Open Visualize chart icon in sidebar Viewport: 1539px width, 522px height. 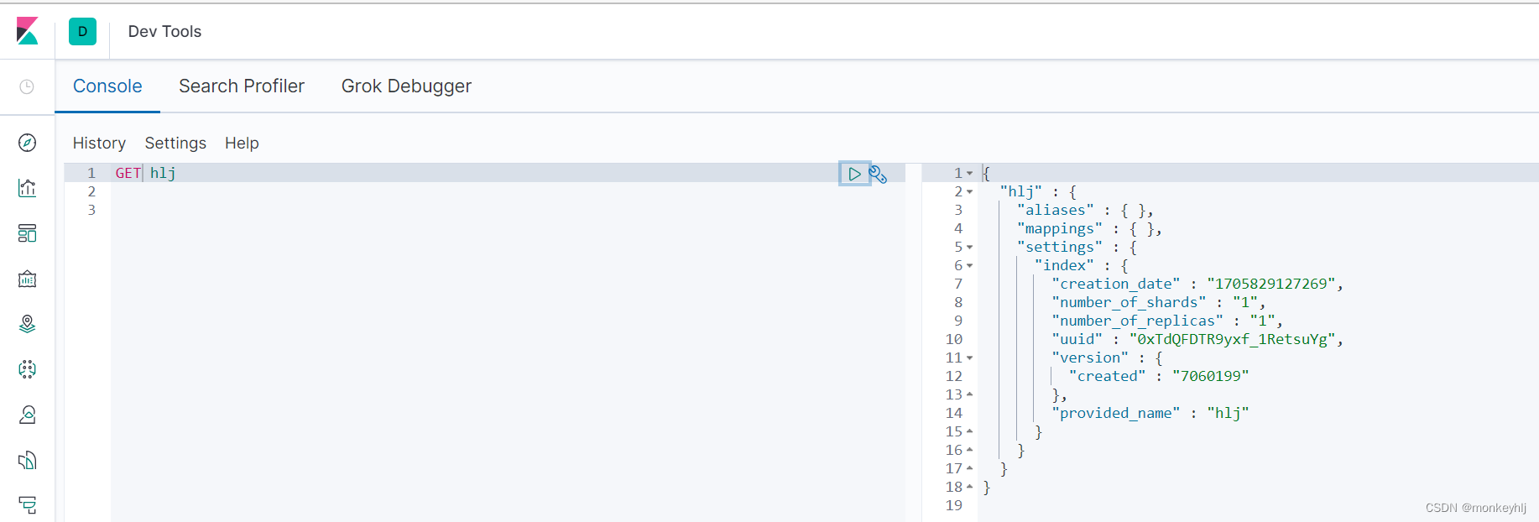pos(27,188)
